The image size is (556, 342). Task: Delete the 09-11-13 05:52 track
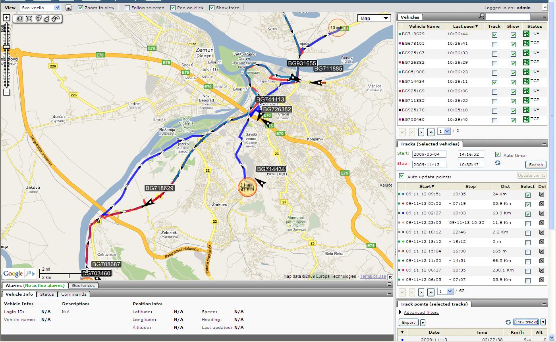(x=541, y=204)
